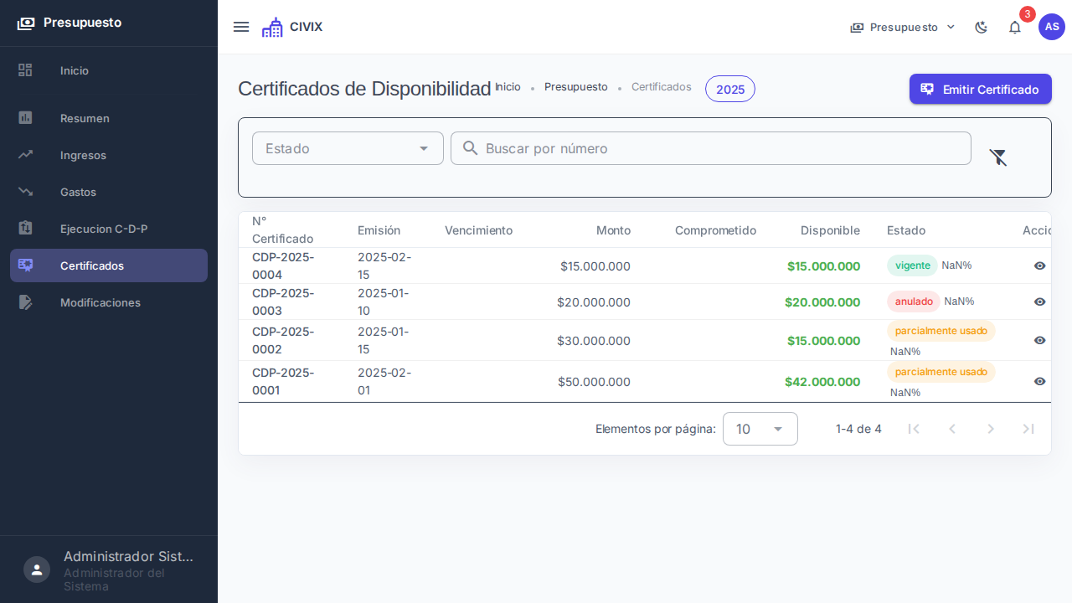The width and height of the screenshot is (1072, 603).
Task: Expand the Presupuesto module dropdown in header
Action: pyautogui.click(x=903, y=27)
